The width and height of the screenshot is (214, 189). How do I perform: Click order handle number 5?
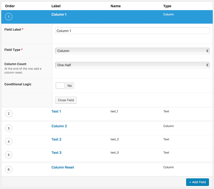pos(9,155)
